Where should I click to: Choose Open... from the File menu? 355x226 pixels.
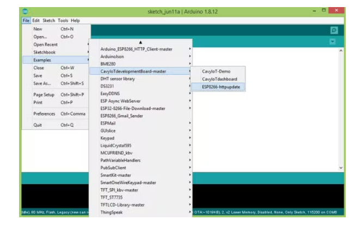[x=56, y=36]
